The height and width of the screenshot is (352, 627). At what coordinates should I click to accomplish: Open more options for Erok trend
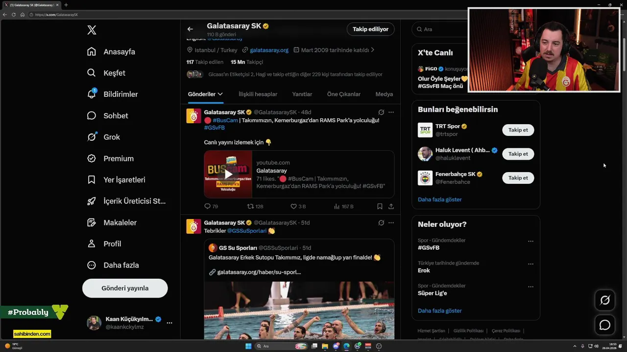(x=531, y=264)
